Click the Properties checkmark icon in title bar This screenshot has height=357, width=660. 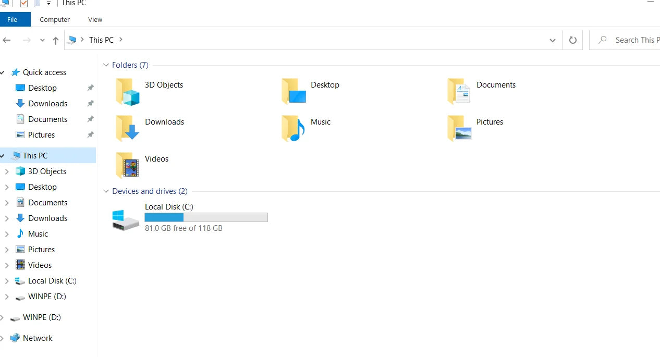pos(23,4)
